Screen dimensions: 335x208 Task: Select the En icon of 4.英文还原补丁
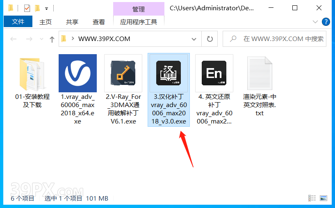click(214, 73)
